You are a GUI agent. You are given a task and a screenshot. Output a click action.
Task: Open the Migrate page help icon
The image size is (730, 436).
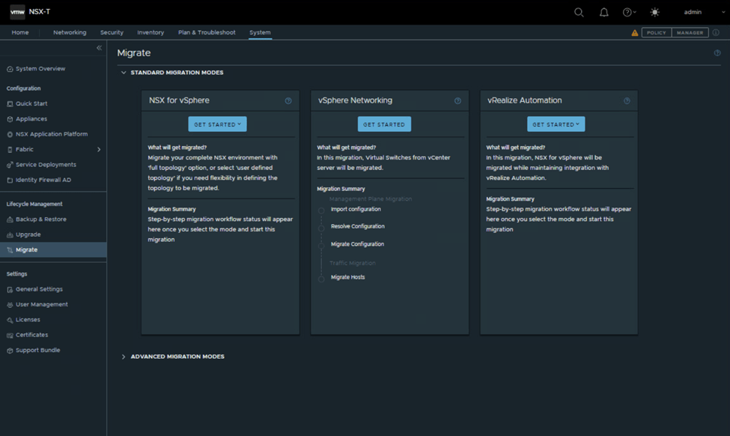[717, 53]
